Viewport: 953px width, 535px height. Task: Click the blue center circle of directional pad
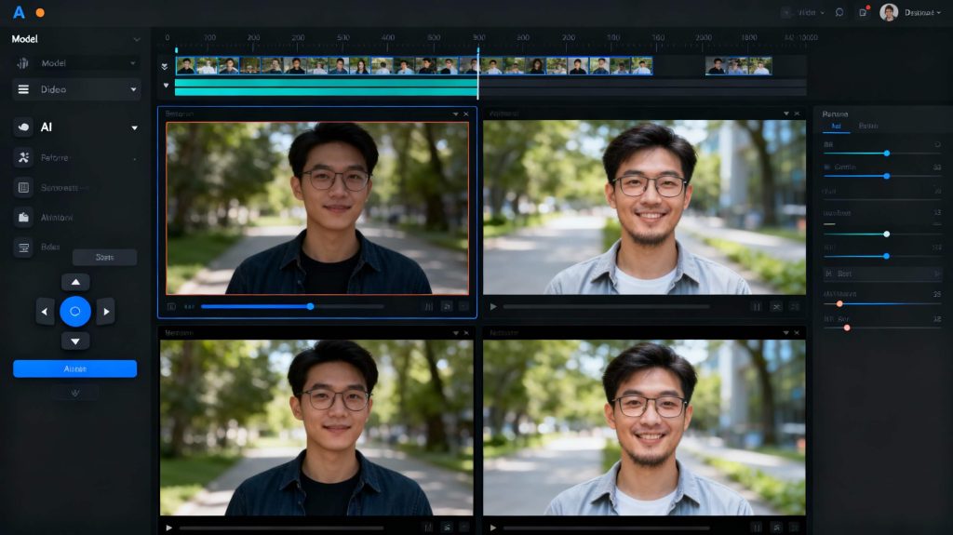(x=75, y=311)
